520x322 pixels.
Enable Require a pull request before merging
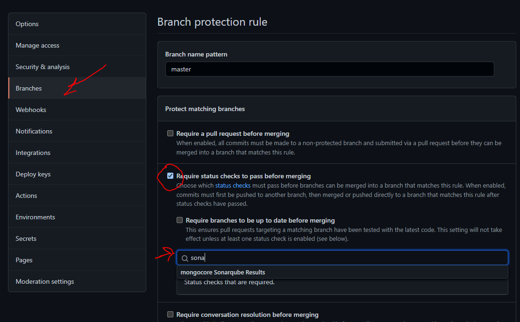171,133
